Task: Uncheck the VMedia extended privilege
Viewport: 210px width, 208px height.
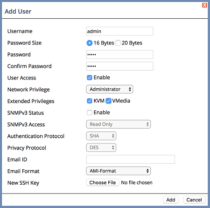Action: point(108,101)
